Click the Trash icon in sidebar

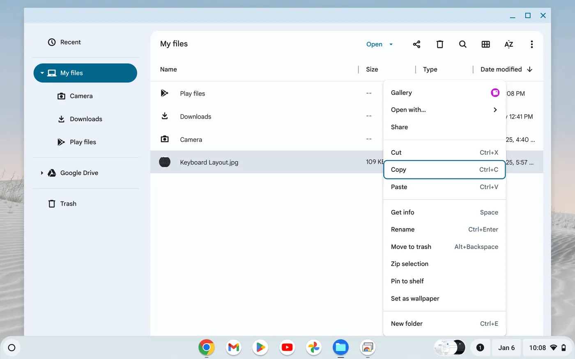point(52,204)
